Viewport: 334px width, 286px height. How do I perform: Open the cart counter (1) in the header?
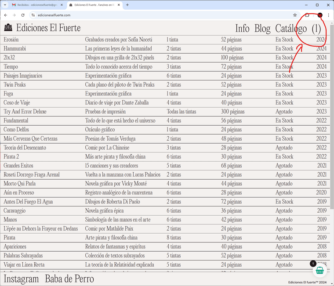316,29
